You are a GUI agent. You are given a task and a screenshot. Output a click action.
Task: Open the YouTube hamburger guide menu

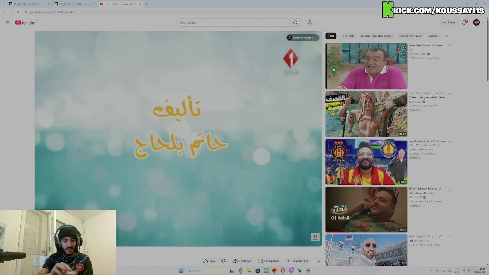click(7, 23)
